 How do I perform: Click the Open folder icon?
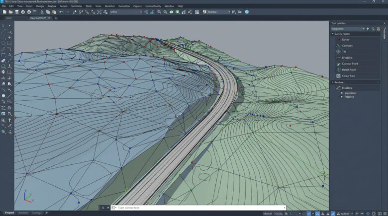[10, 12]
